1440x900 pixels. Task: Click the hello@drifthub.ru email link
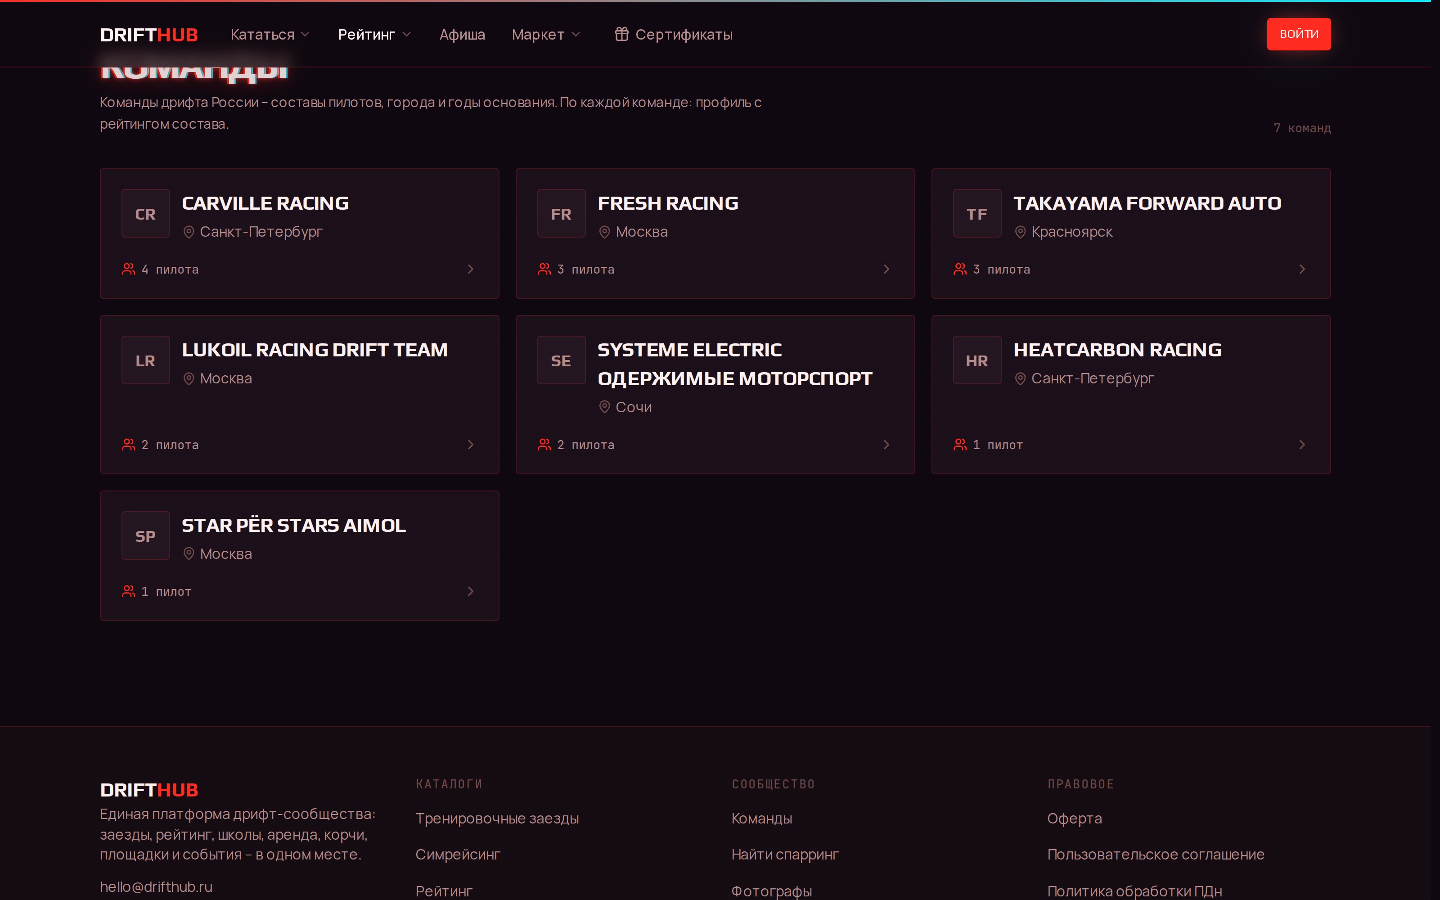pyautogui.click(x=156, y=887)
